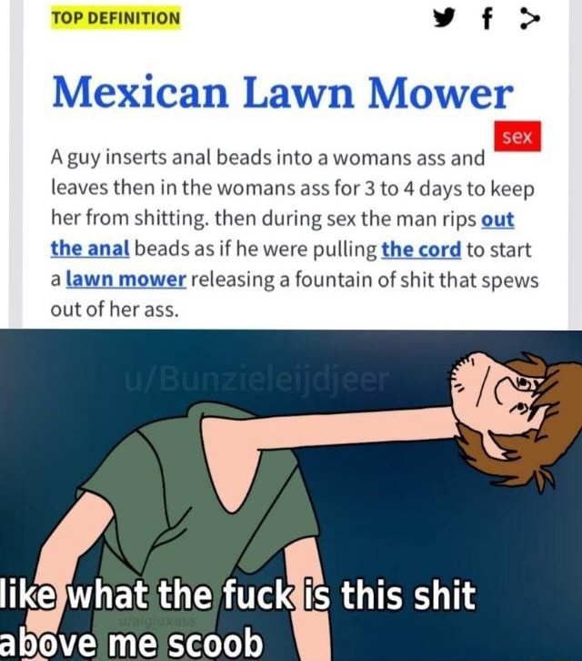Open the "lawn mower" hyperlink in definition
582x661 pixels.
tap(125, 280)
